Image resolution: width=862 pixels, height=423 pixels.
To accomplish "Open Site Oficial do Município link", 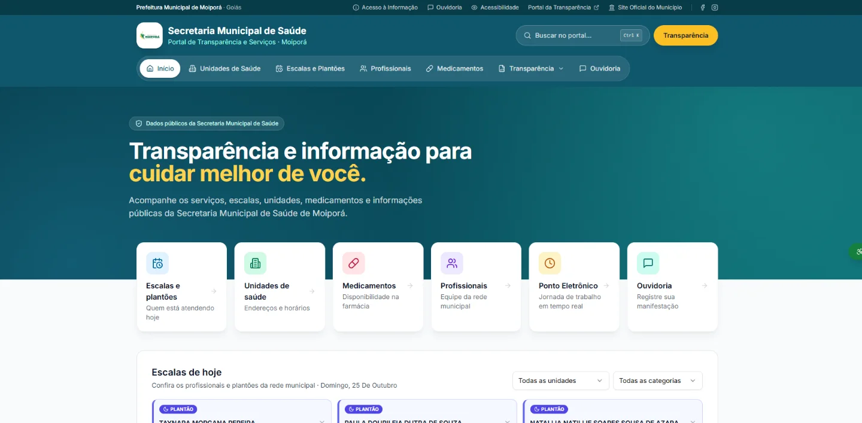I will click(645, 7).
